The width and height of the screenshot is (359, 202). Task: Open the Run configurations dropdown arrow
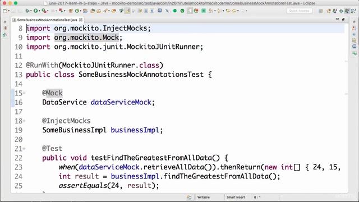pyautogui.click(x=39, y=11)
